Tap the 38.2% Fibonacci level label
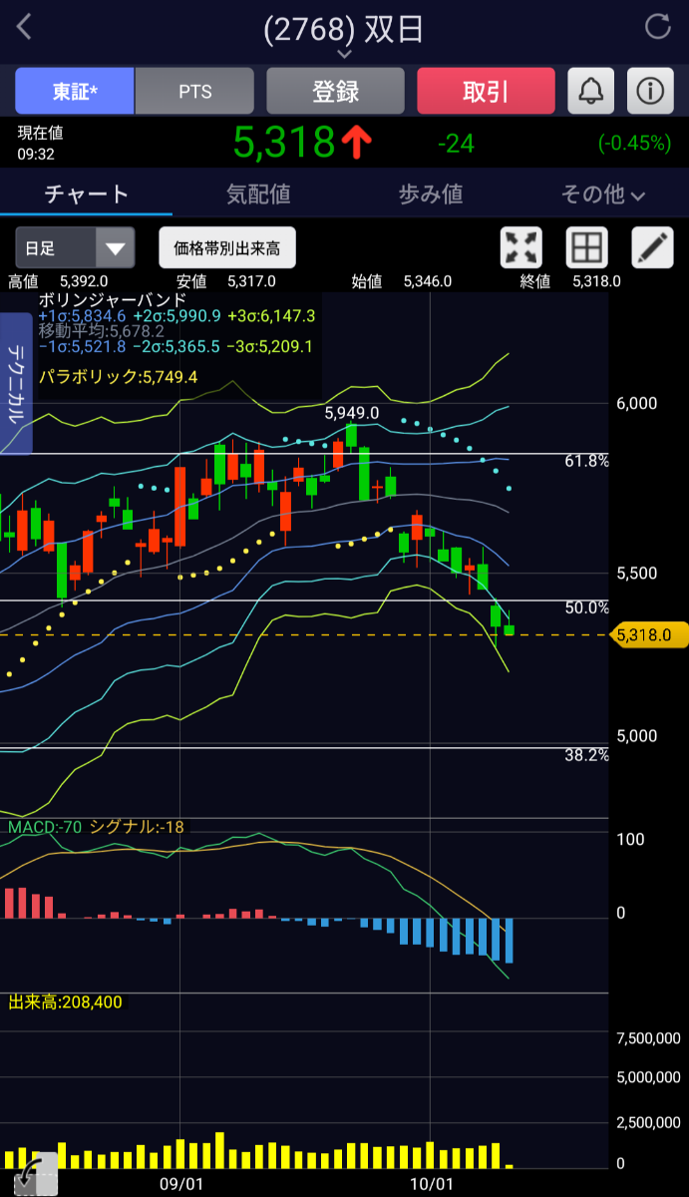Viewport: 689px width, 1197px height. pyautogui.click(x=586, y=755)
